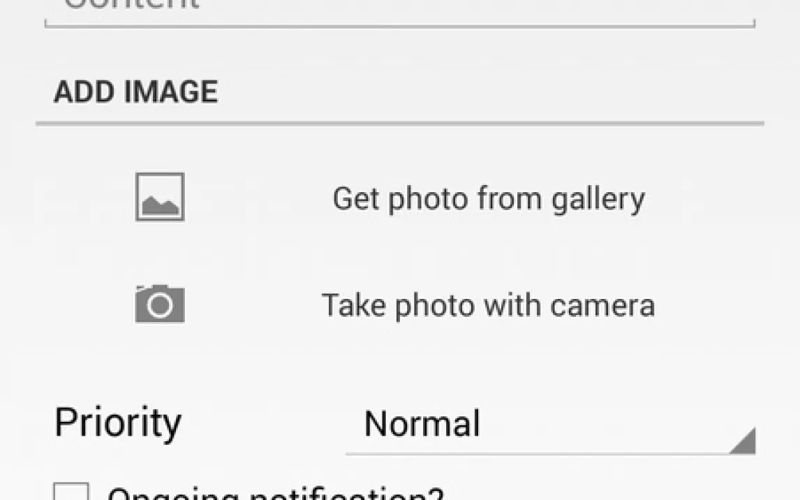The image size is (800, 500).
Task: Click the underline of the Priority spinner
Action: (549, 453)
